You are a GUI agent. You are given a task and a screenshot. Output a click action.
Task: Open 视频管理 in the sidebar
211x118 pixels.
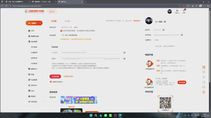(34, 63)
